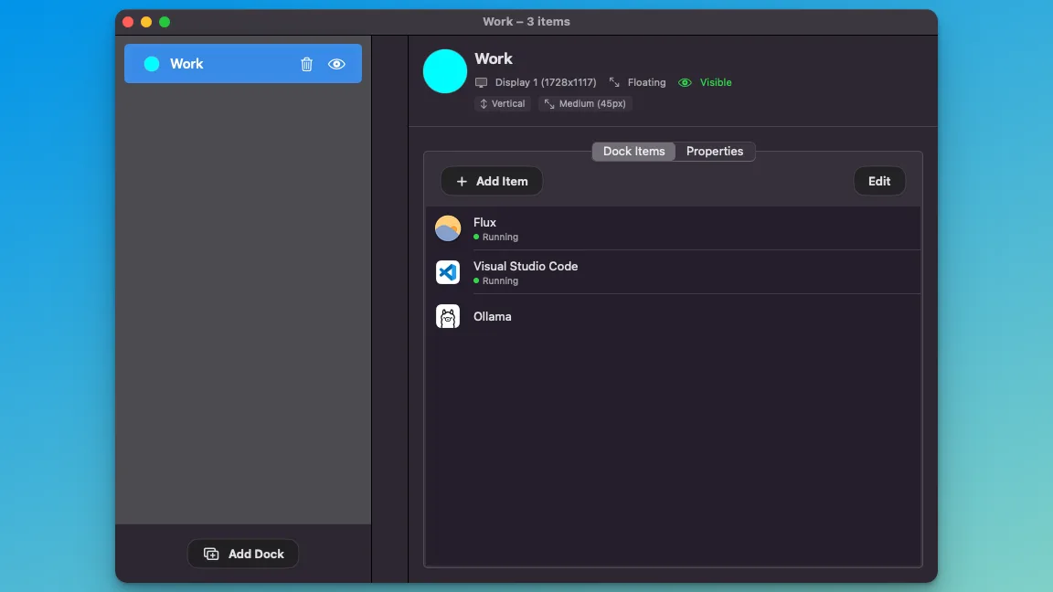Select the Ollama item name

(493, 317)
